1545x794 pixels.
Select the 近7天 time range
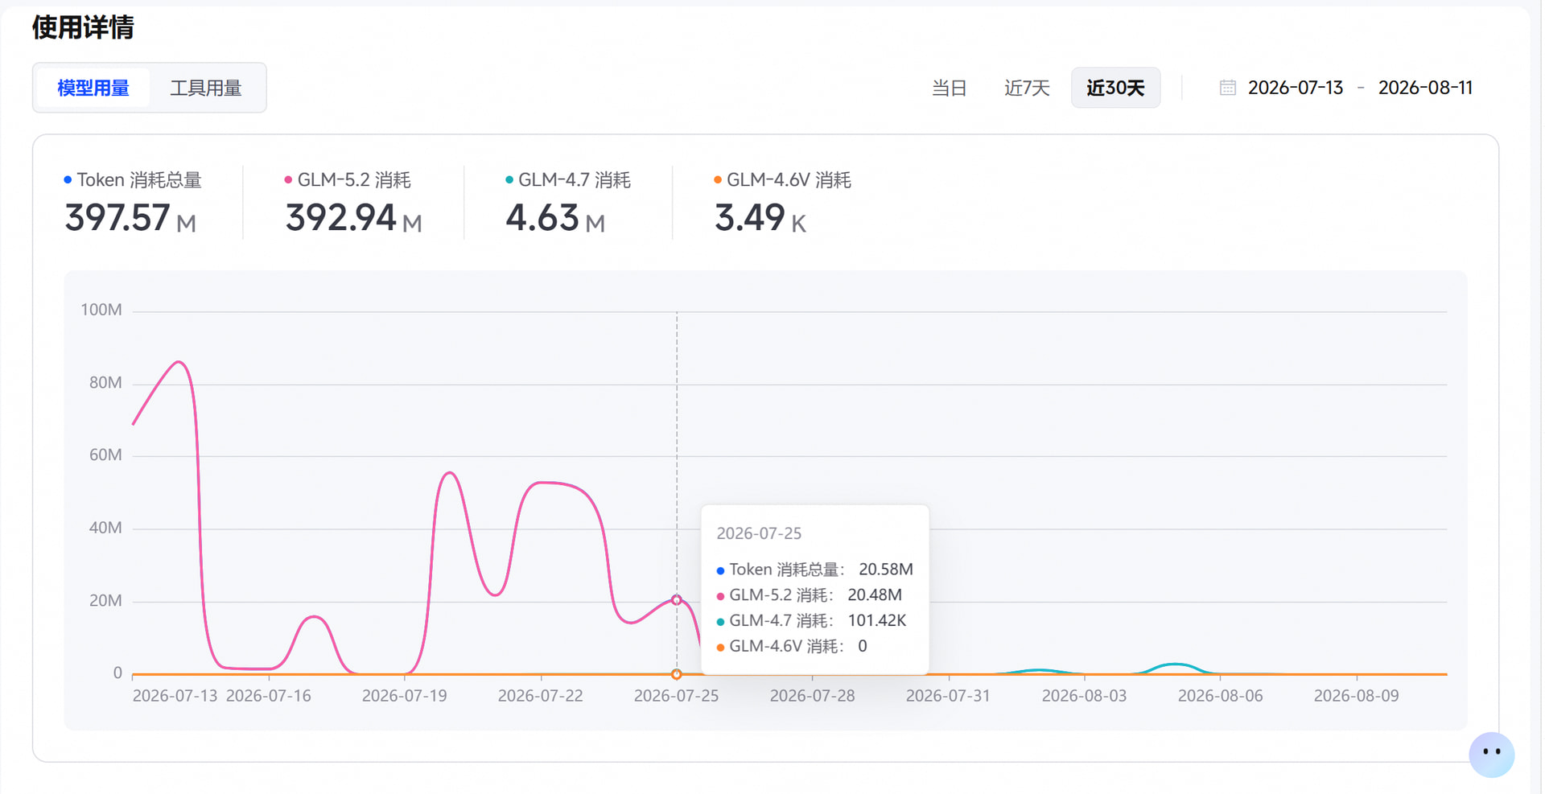(1028, 88)
